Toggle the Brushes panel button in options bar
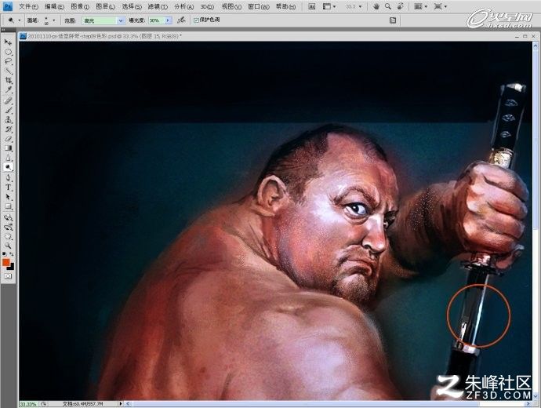Screen dimensions: 541x408 click(393, 20)
